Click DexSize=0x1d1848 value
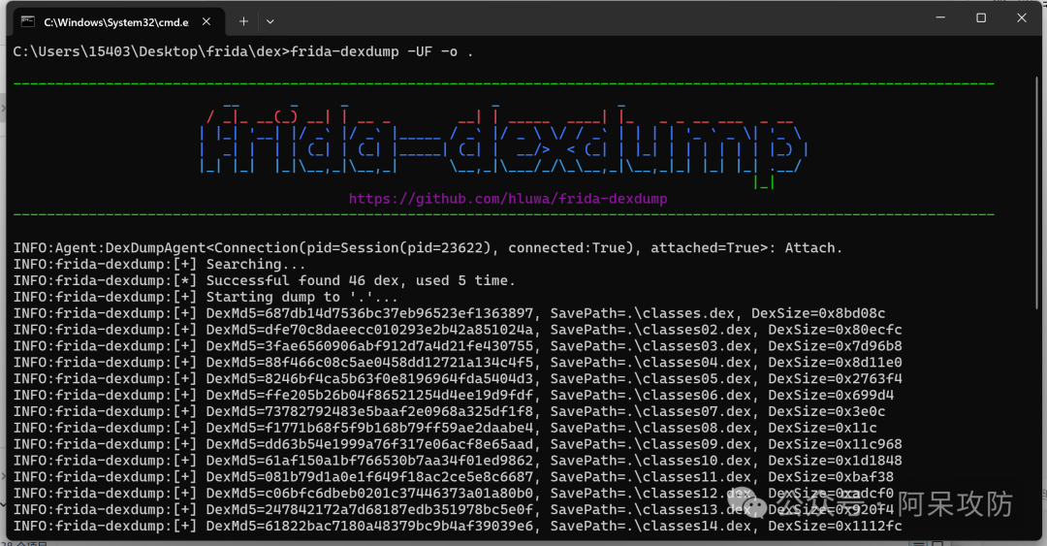This screenshot has height=546, width=1047. [835, 461]
